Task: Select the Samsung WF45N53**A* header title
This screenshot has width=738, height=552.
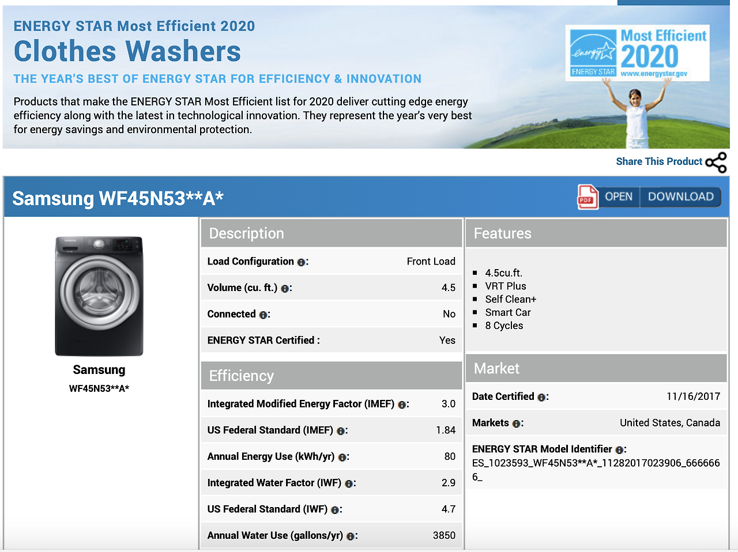Action: click(118, 198)
